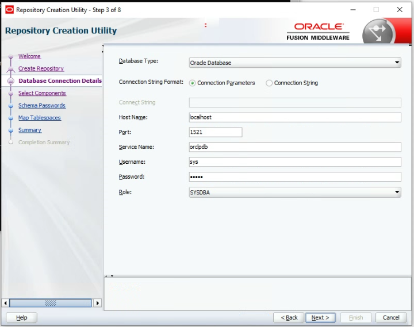414x327 pixels.
Task: Click the Username field containing sys
Action: 295,162
